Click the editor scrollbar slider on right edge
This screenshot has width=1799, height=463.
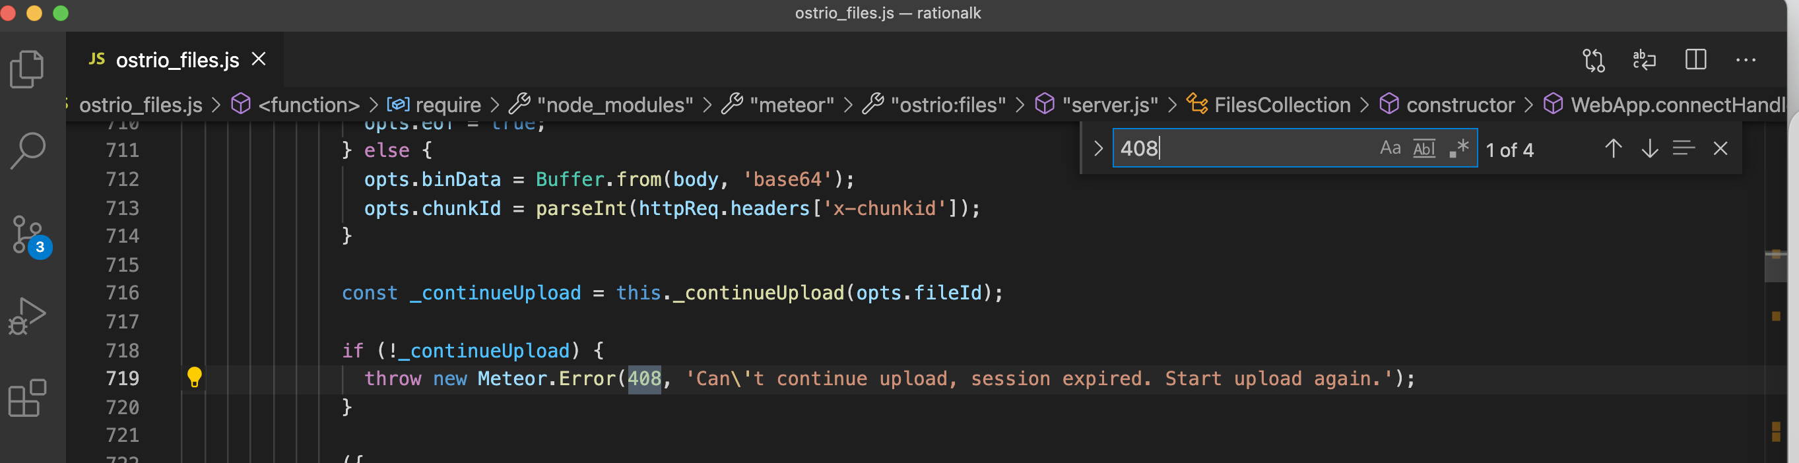(1775, 265)
